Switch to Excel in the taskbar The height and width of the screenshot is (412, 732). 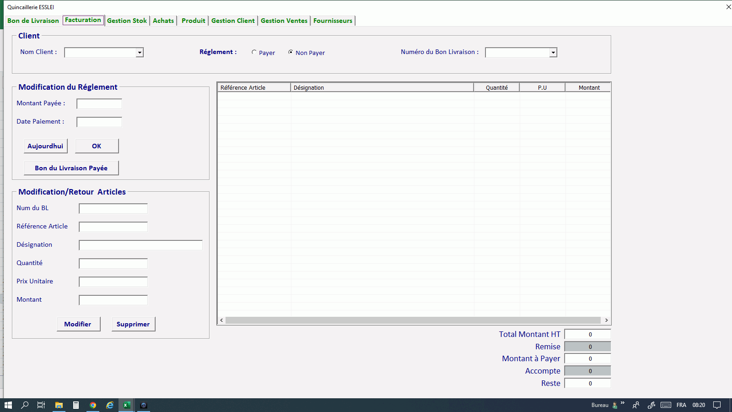click(x=127, y=405)
